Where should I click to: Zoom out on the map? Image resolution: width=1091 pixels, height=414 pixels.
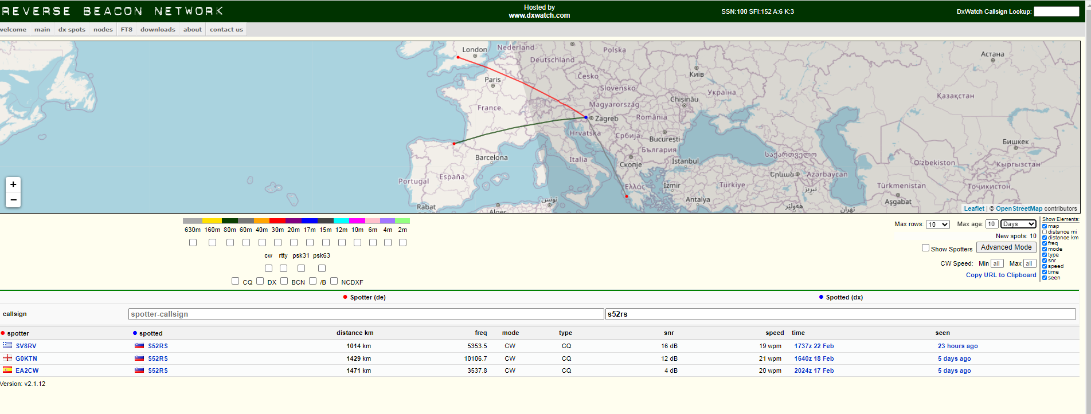click(13, 200)
